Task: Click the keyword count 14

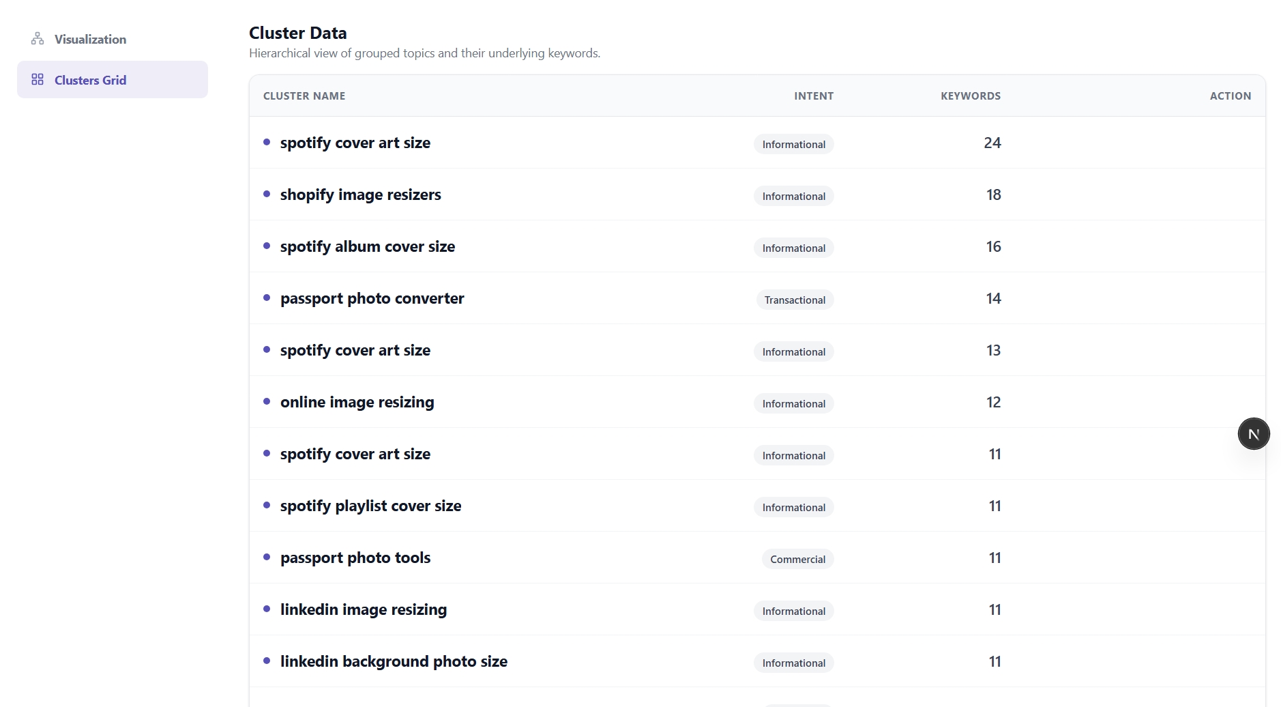Action: (993, 298)
